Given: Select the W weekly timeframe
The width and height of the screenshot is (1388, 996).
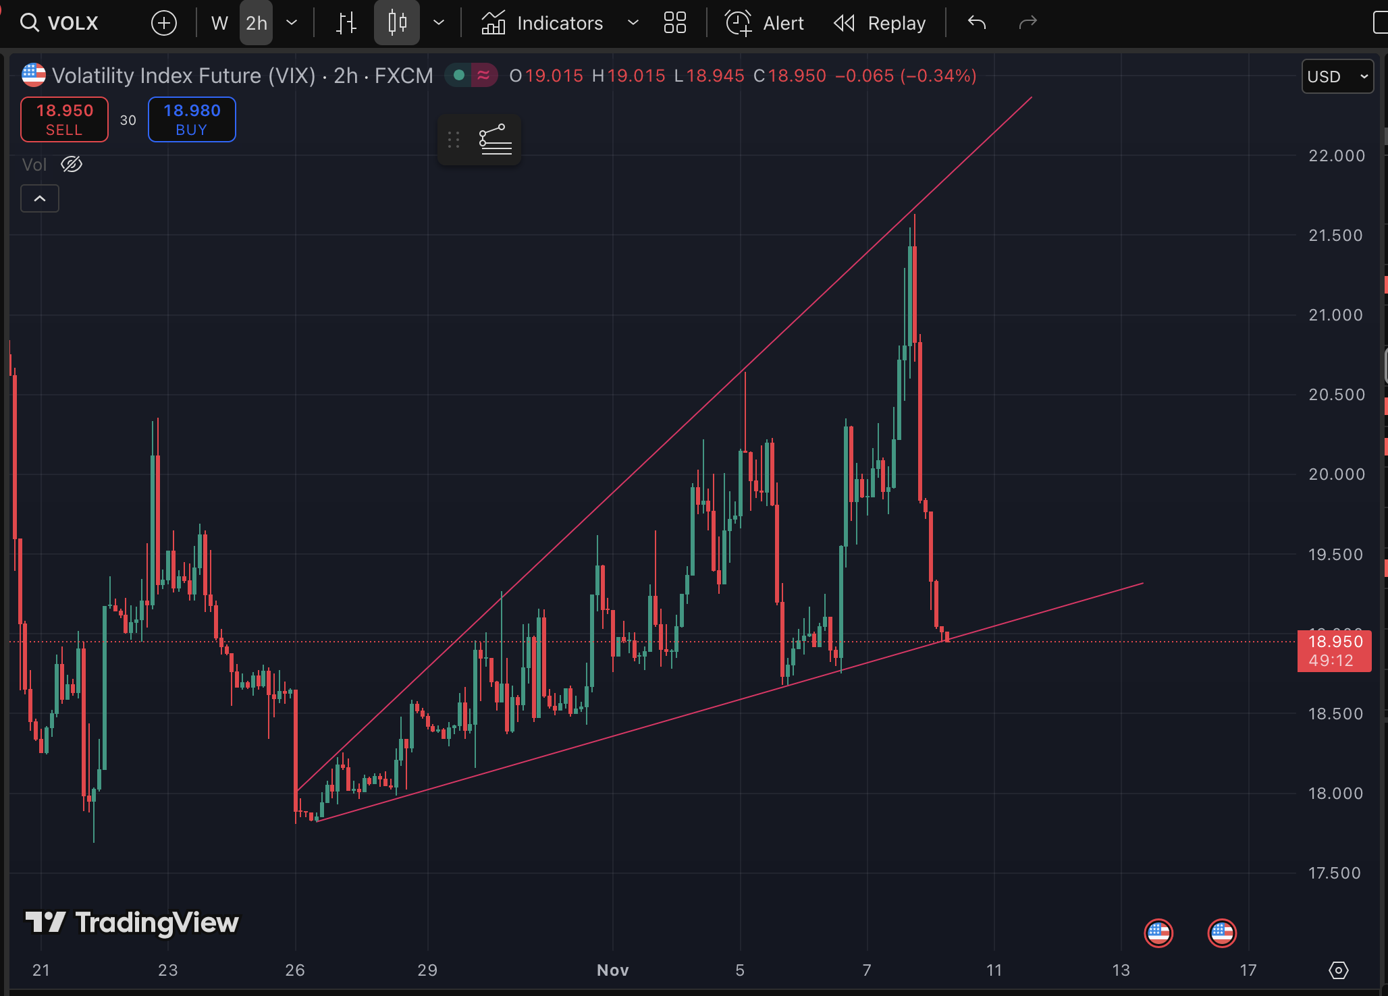Looking at the screenshot, I should coord(219,23).
